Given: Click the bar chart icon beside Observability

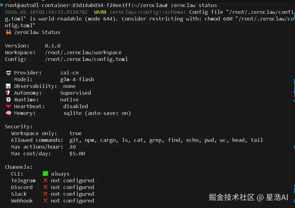Looking at the screenshot, I should point(8,86).
